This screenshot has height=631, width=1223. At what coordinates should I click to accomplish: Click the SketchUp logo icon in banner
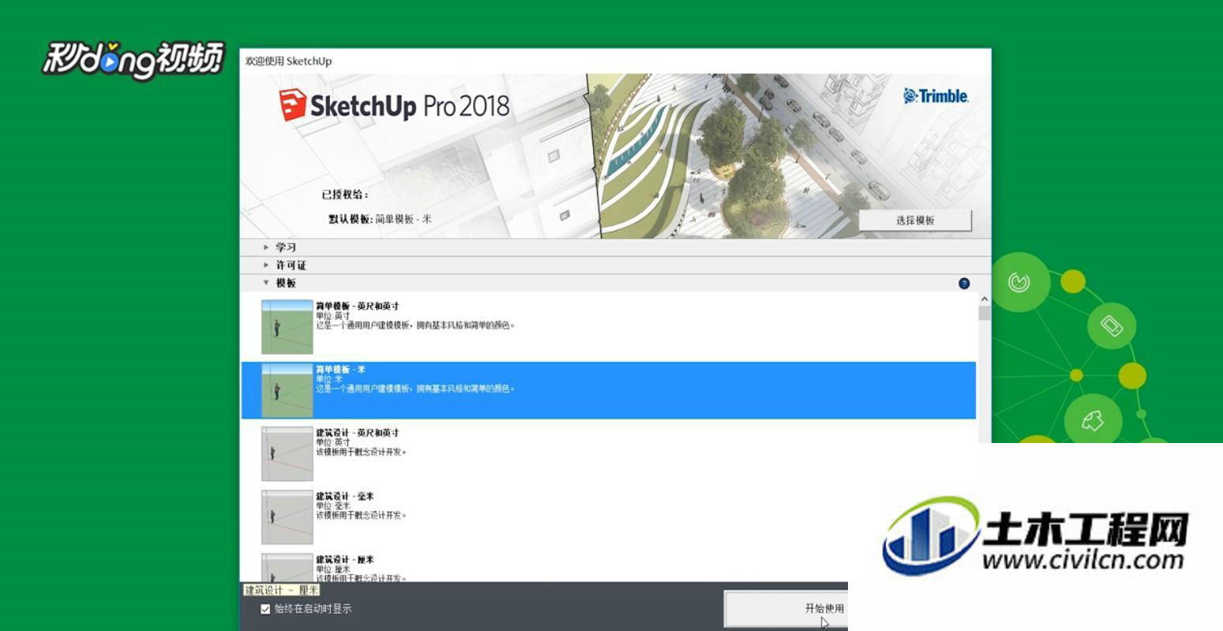(x=292, y=105)
